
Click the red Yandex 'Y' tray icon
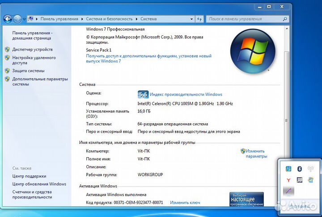click(288, 180)
